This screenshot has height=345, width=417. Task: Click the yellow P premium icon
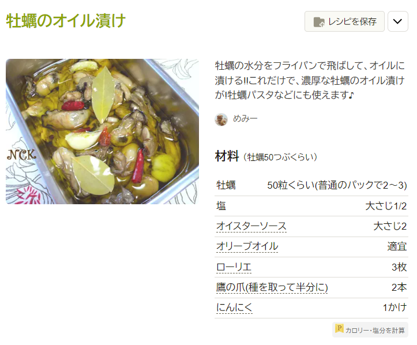tap(339, 328)
